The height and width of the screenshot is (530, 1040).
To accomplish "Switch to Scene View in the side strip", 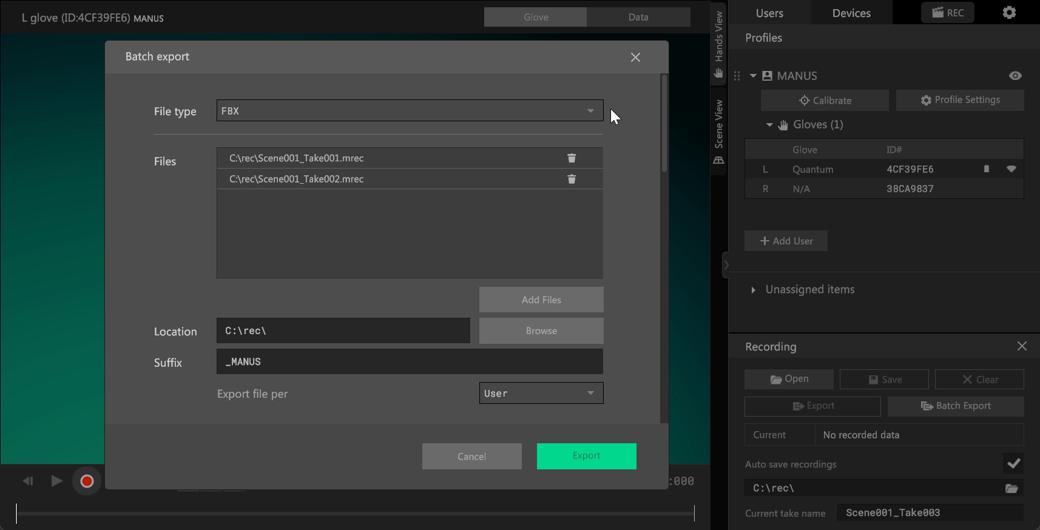I will 718,131.
